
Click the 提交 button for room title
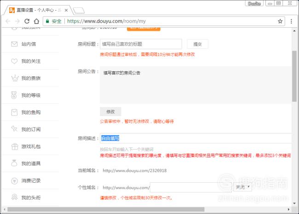point(197,44)
